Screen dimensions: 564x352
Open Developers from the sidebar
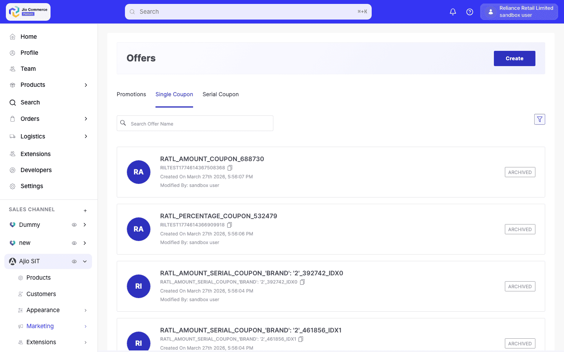coord(36,170)
